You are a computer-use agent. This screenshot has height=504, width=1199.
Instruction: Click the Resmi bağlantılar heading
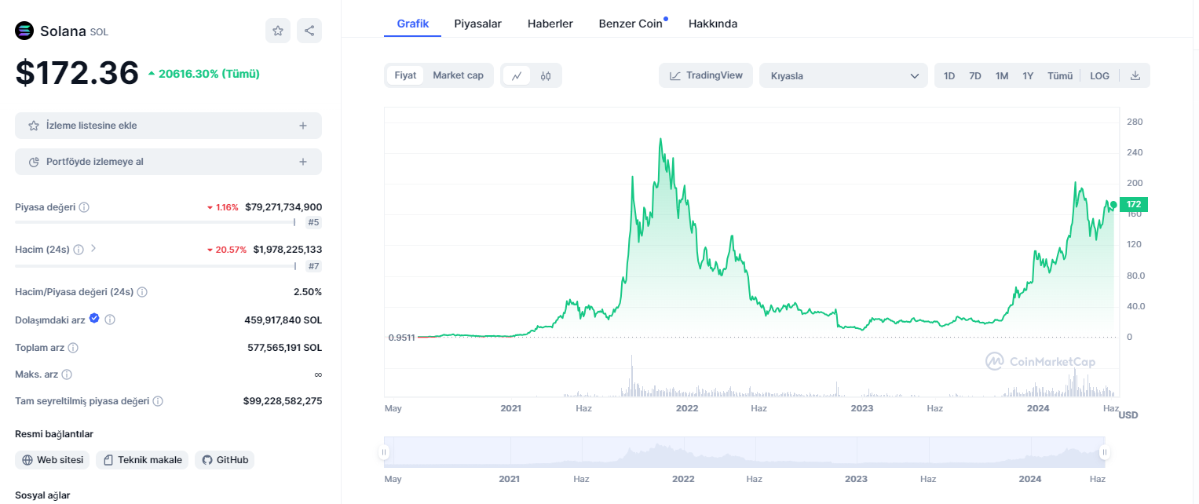[54, 434]
